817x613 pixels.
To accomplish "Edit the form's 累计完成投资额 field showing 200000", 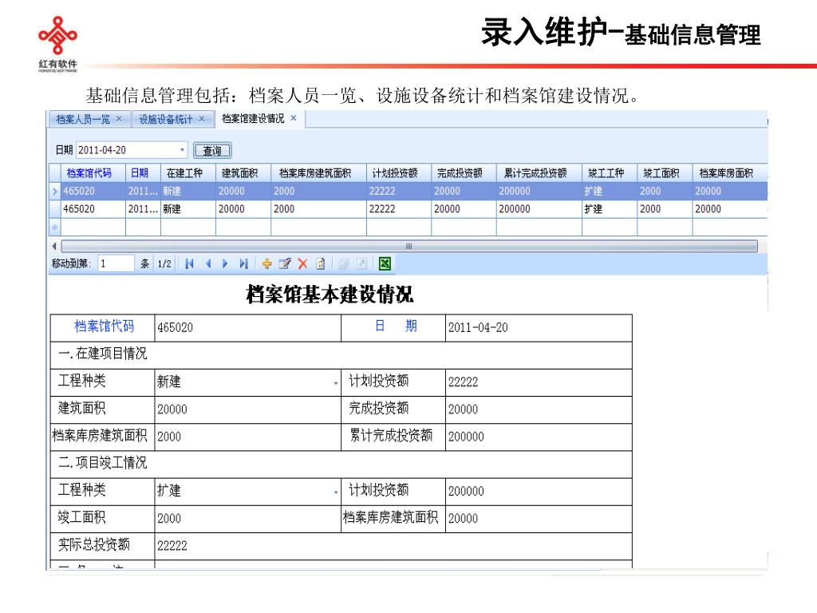I will pos(539,437).
